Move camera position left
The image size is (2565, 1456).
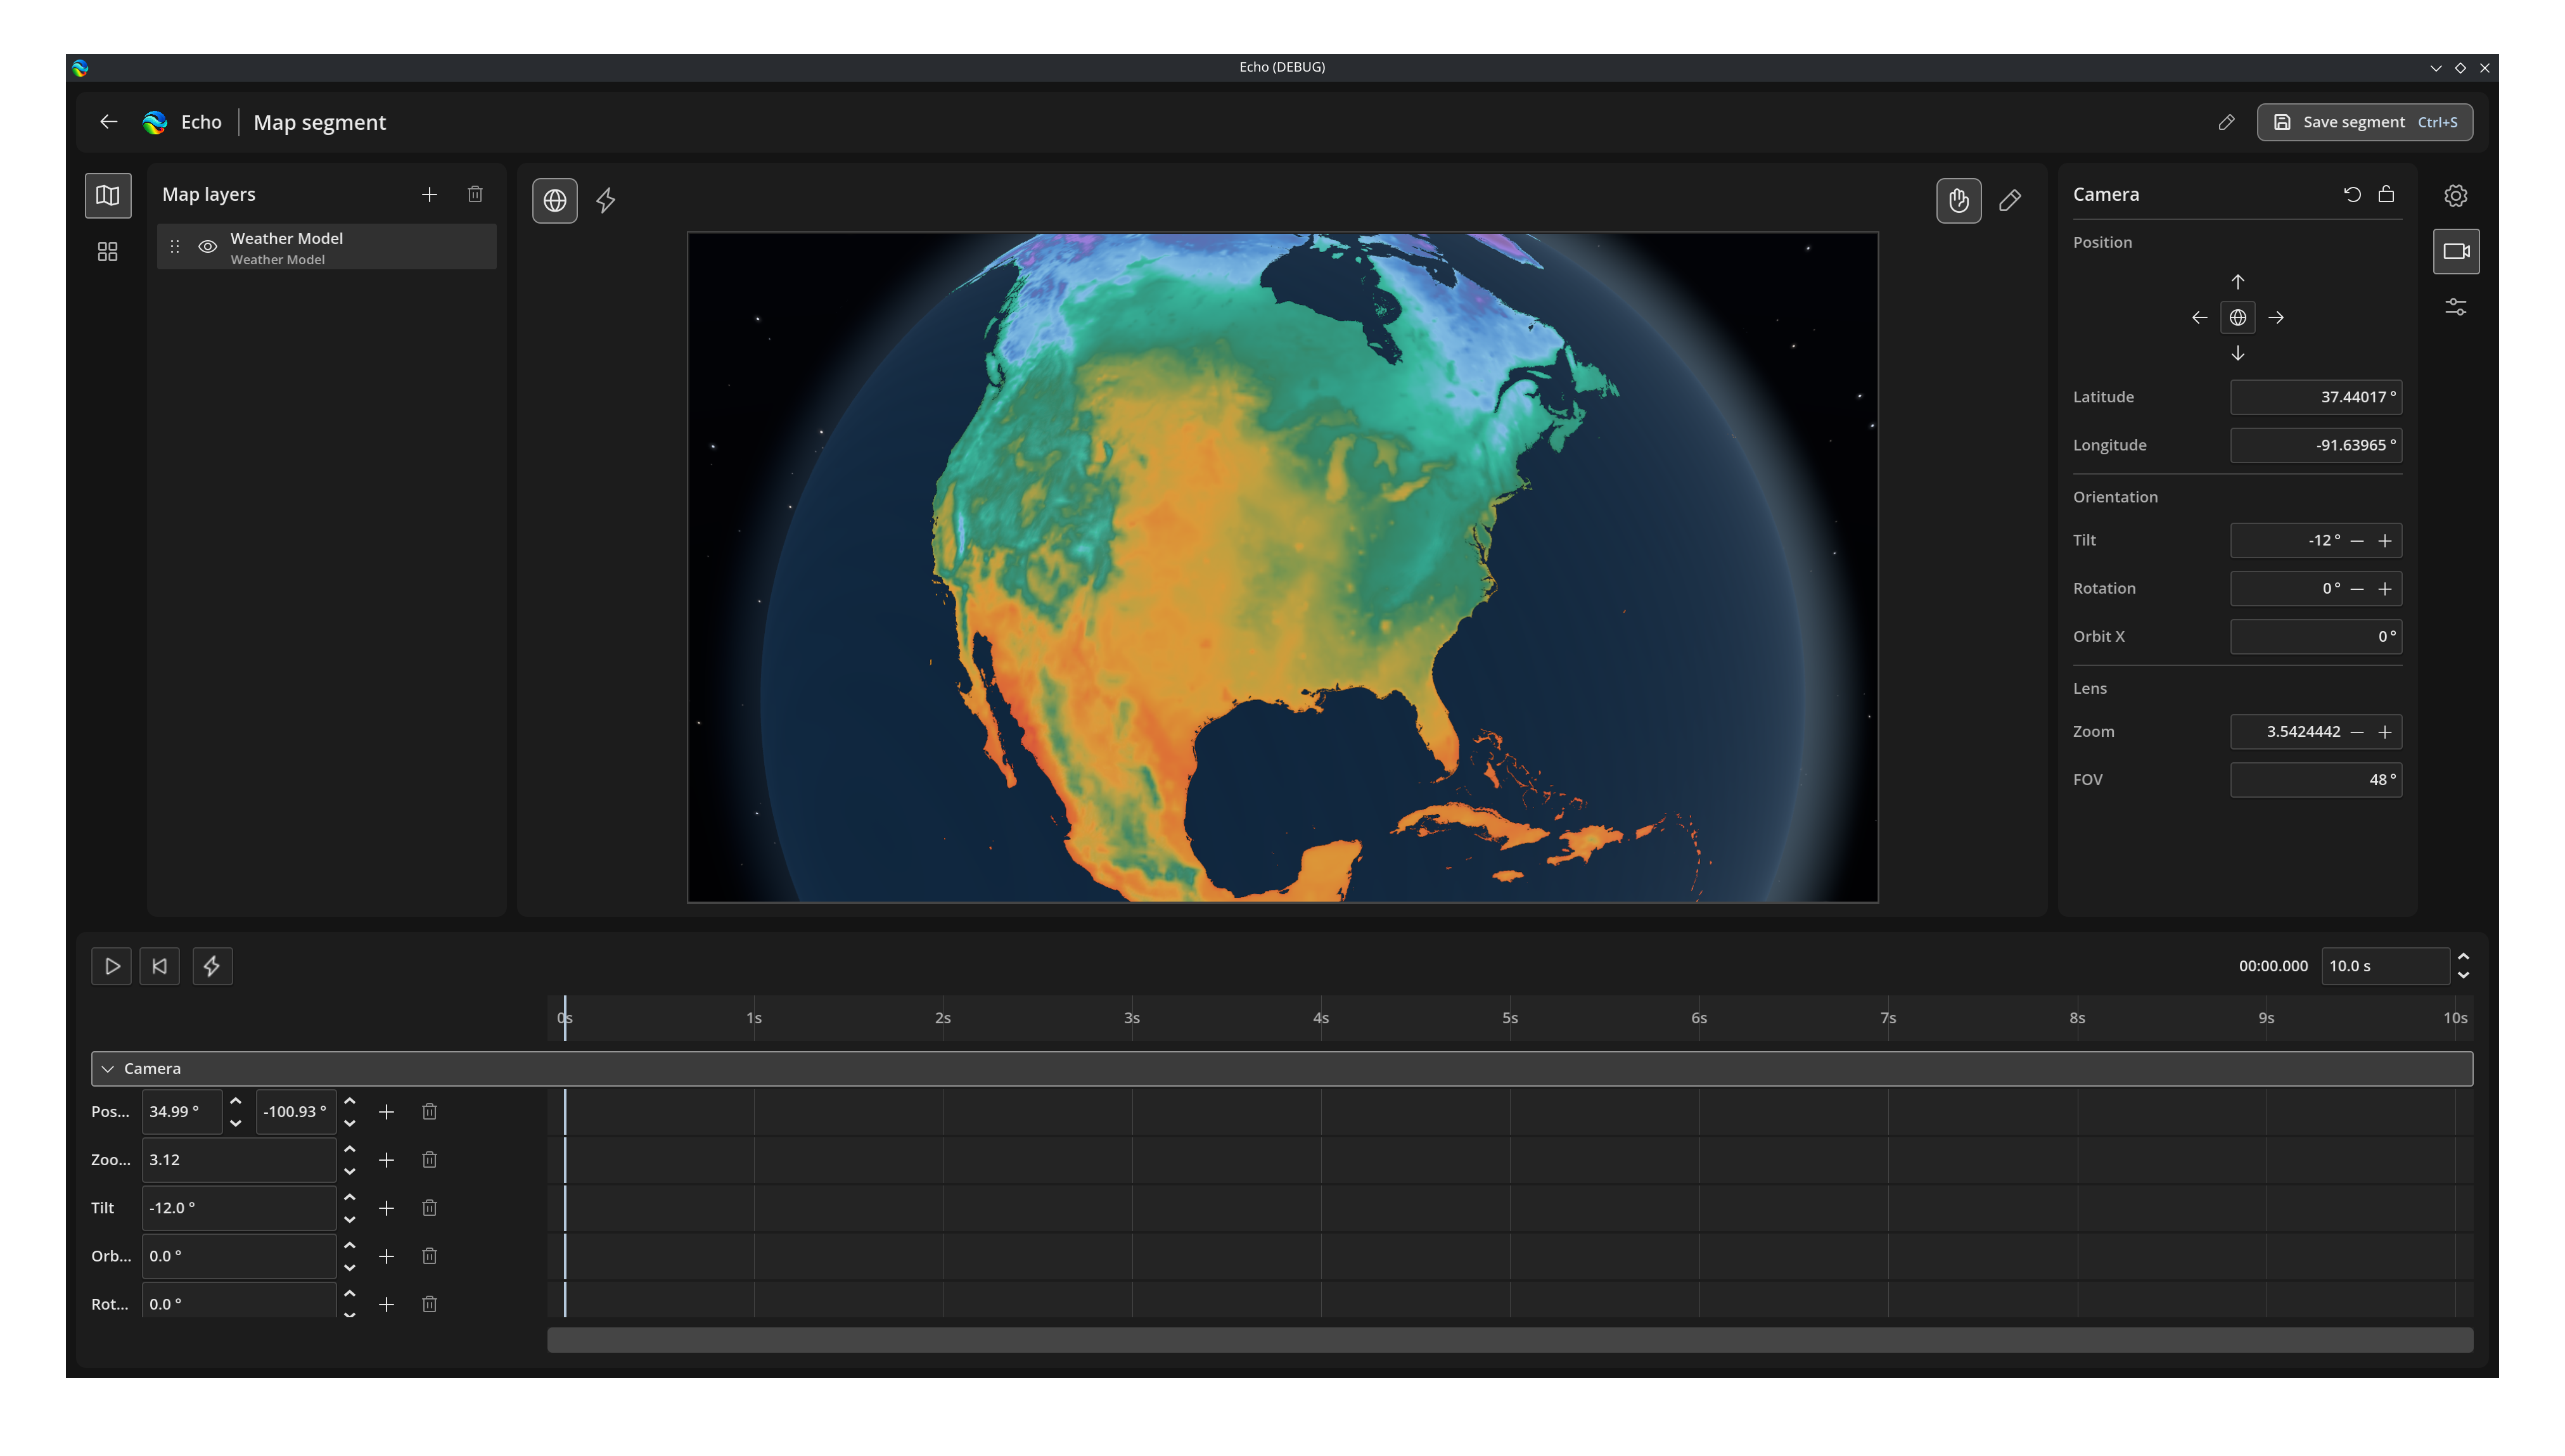[x=2199, y=318]
